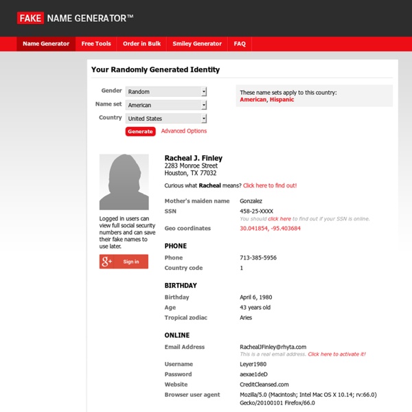Open the Name Generator tab
The image size is (412, 412).
(46, 44)
